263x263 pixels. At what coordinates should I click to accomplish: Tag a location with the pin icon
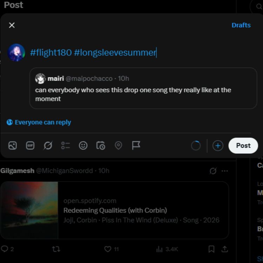point(119,146)
